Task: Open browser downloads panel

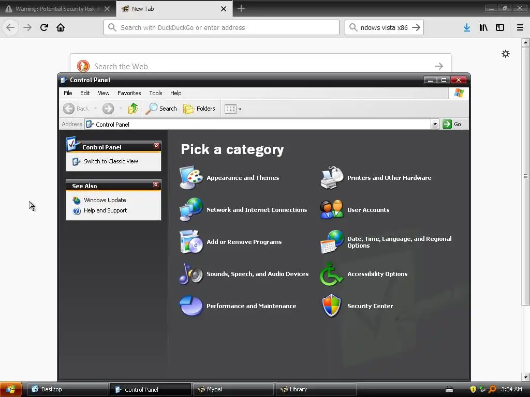Action: pos(467,27)
